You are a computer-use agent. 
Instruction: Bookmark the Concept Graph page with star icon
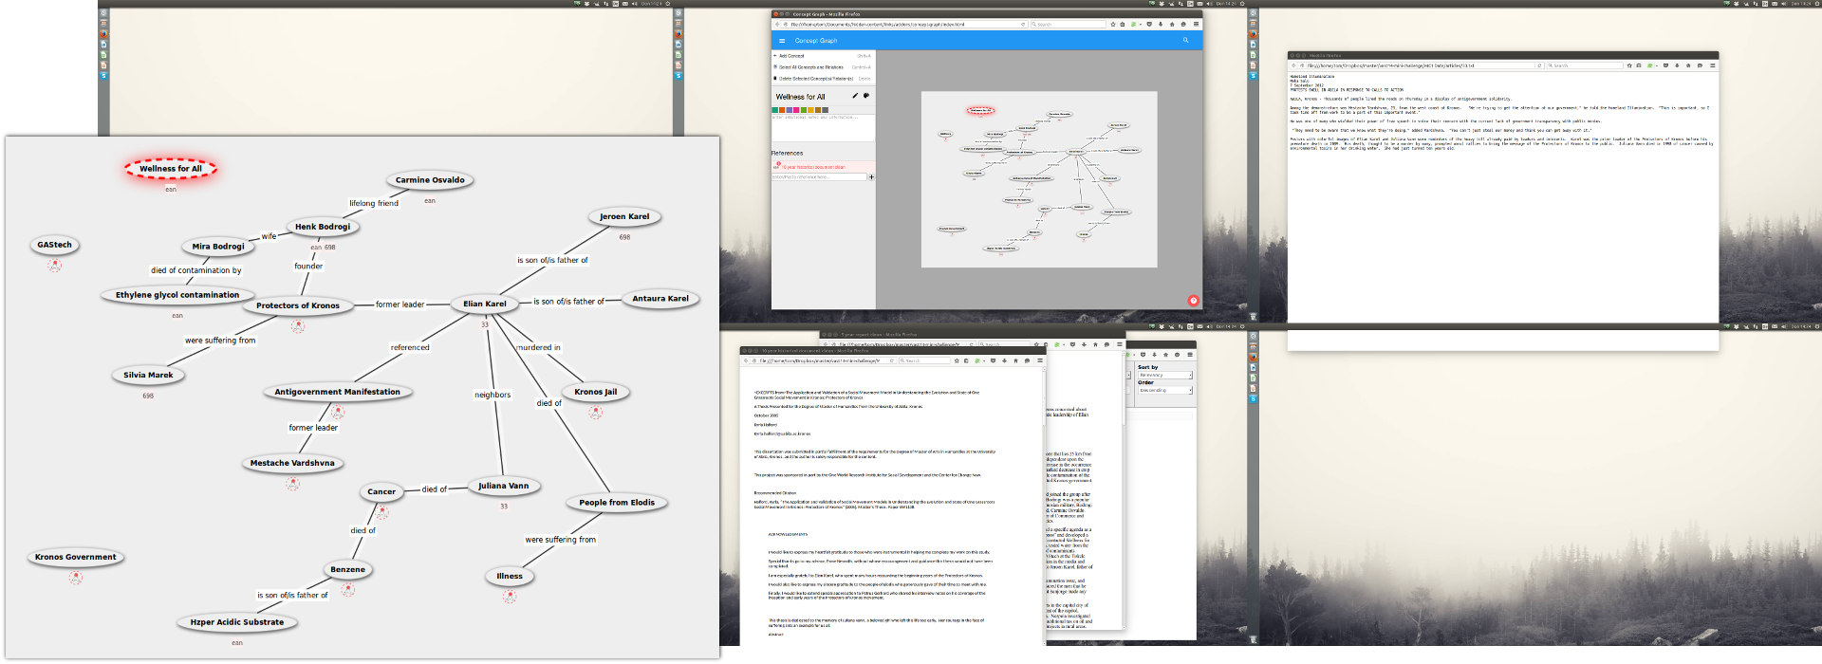coord(1113,25)
